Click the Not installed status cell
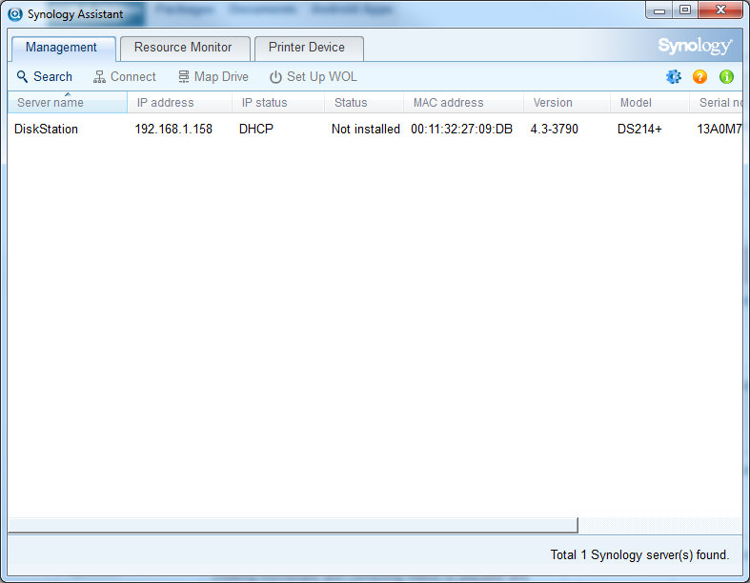The image size is (750, 583). point(366,130)
